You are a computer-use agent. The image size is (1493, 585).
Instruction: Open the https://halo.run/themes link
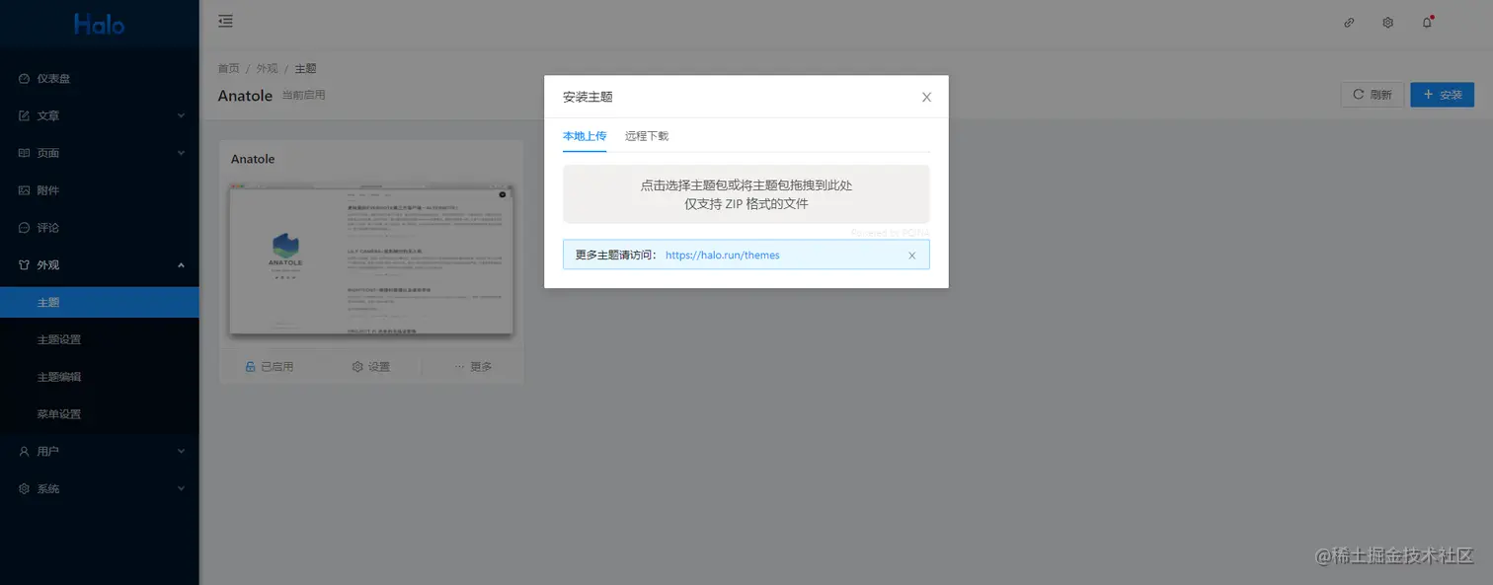coord(723,255)
